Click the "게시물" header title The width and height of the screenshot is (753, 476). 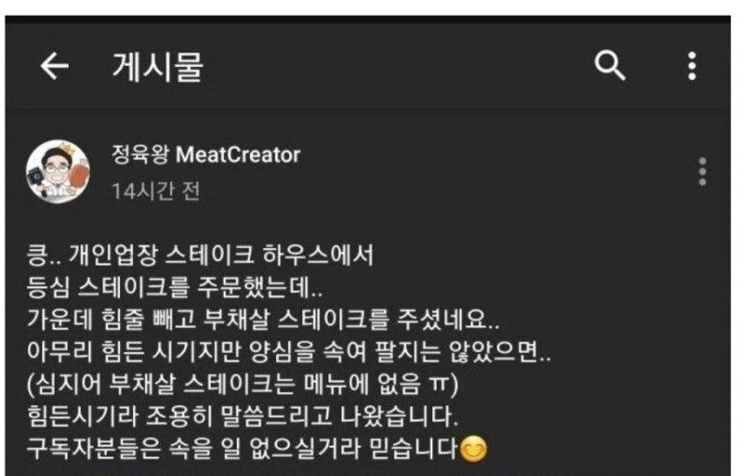point(158,66)
